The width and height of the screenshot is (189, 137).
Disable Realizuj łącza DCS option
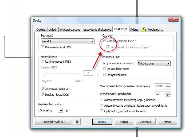pos(43,94)
